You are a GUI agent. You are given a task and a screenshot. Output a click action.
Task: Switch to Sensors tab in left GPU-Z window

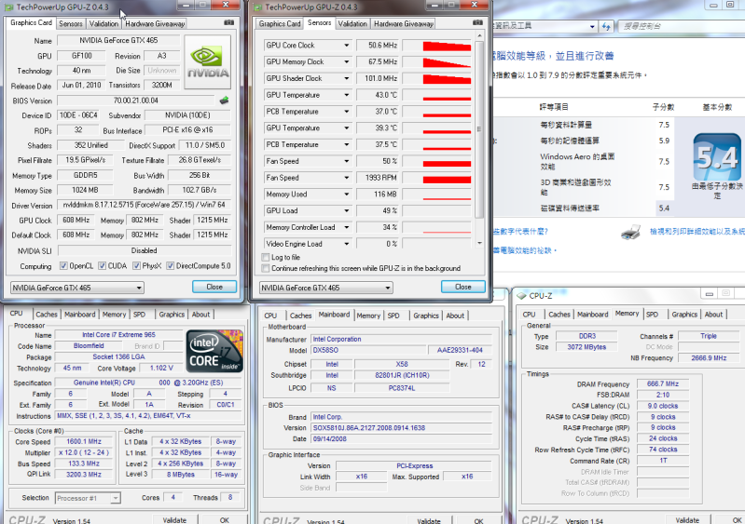coord(71,23)
